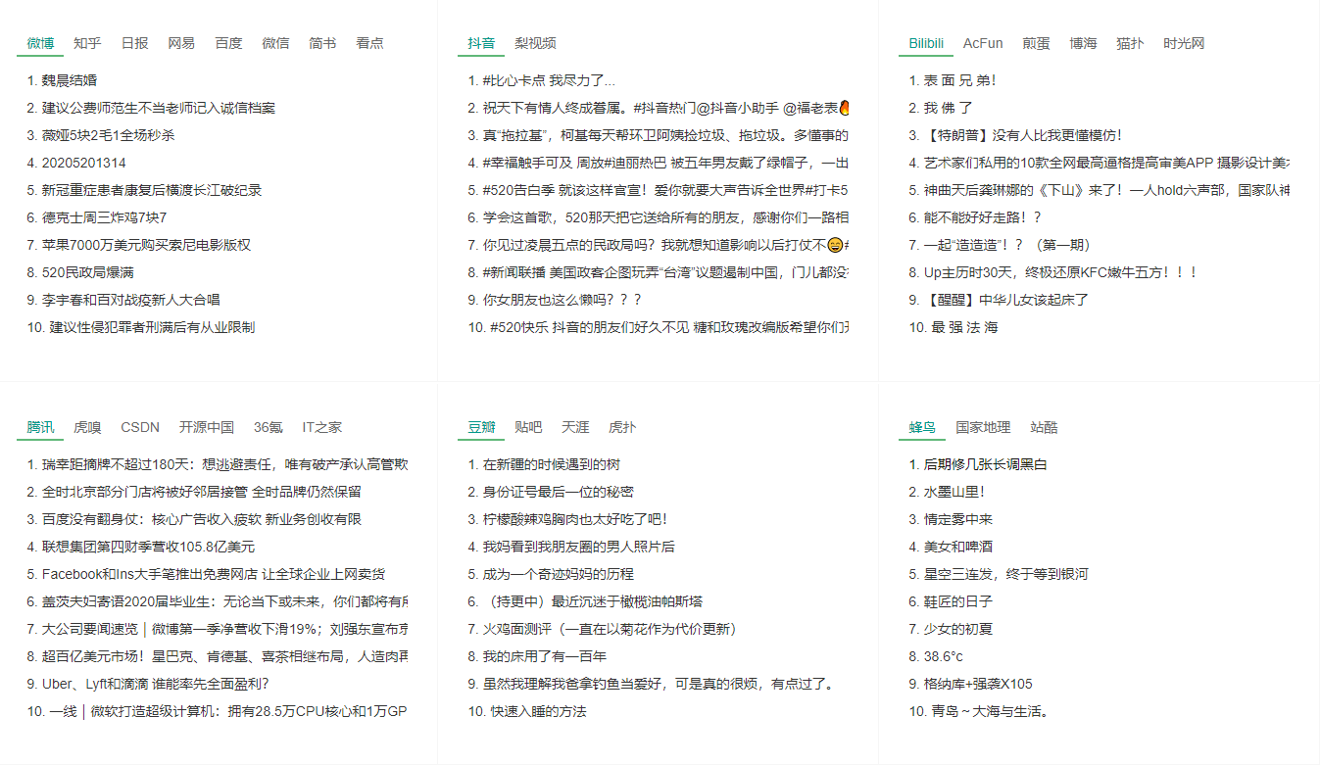This screenshot has width=1320, height=765.
Task: Switch to the IT之家 tab
Action: (321, 427)
